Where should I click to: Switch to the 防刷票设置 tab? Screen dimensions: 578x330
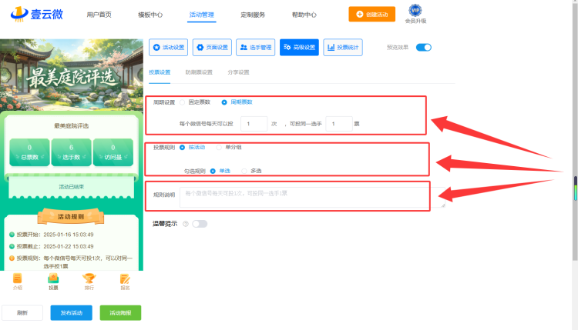[199, 72]
